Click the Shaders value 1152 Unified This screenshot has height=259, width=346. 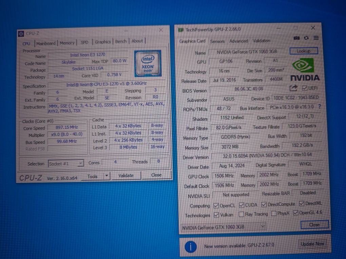(232, 117)
